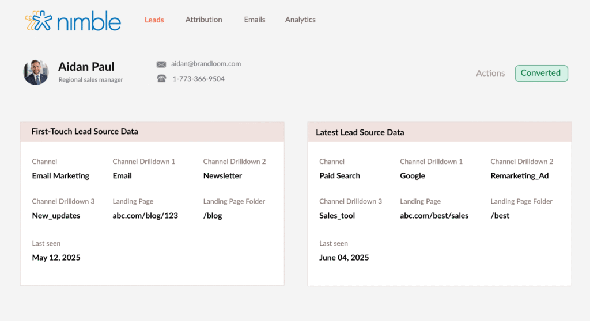This screenshot has height=321, width=590.
Task: Select the Sales_tool value
Action: (x=336, y=216)
